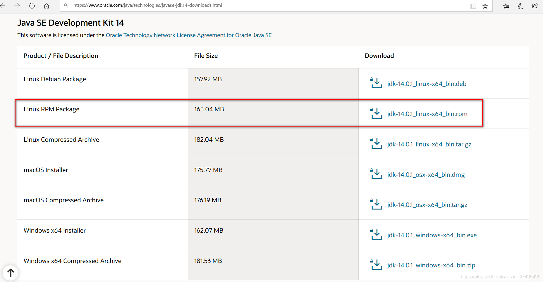Click the 157.92 MB file size

(208, 79)
